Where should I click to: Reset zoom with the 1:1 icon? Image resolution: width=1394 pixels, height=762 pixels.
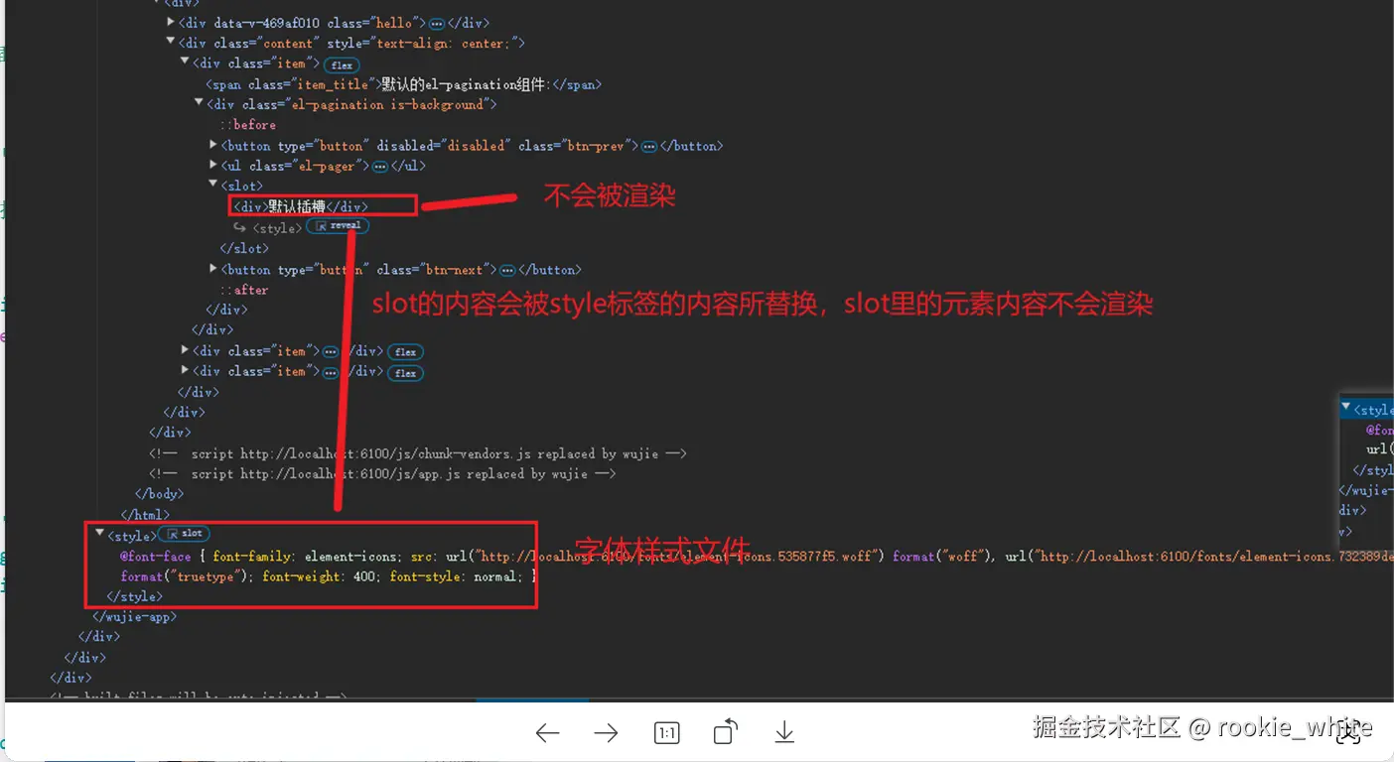(667, 733)
